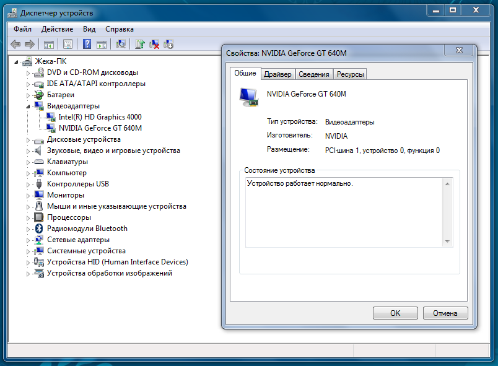Click the Сетевые адаптеры network icon
This screenshot has width=498, height=366.
pyautogui.click(x=39, y=240)
